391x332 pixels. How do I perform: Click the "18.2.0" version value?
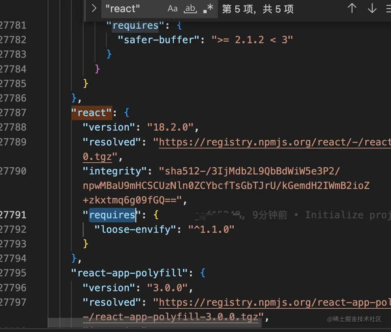[x=170, y=127]
